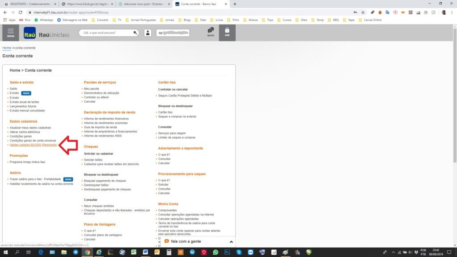This screenshot has width=457, height=257.
Task: Click the page vertical scrollbar
Action: point(455,95)
